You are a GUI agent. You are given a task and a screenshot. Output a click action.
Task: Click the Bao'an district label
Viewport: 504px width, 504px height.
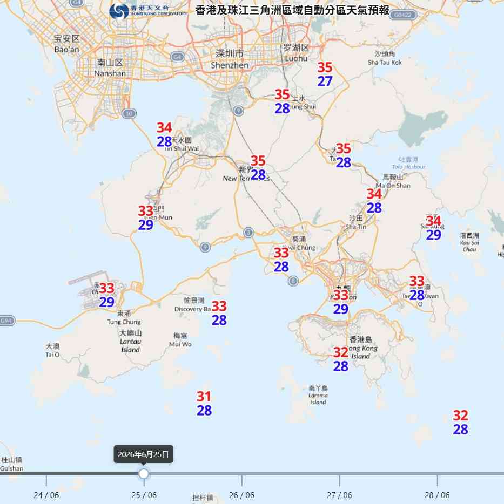66,44
